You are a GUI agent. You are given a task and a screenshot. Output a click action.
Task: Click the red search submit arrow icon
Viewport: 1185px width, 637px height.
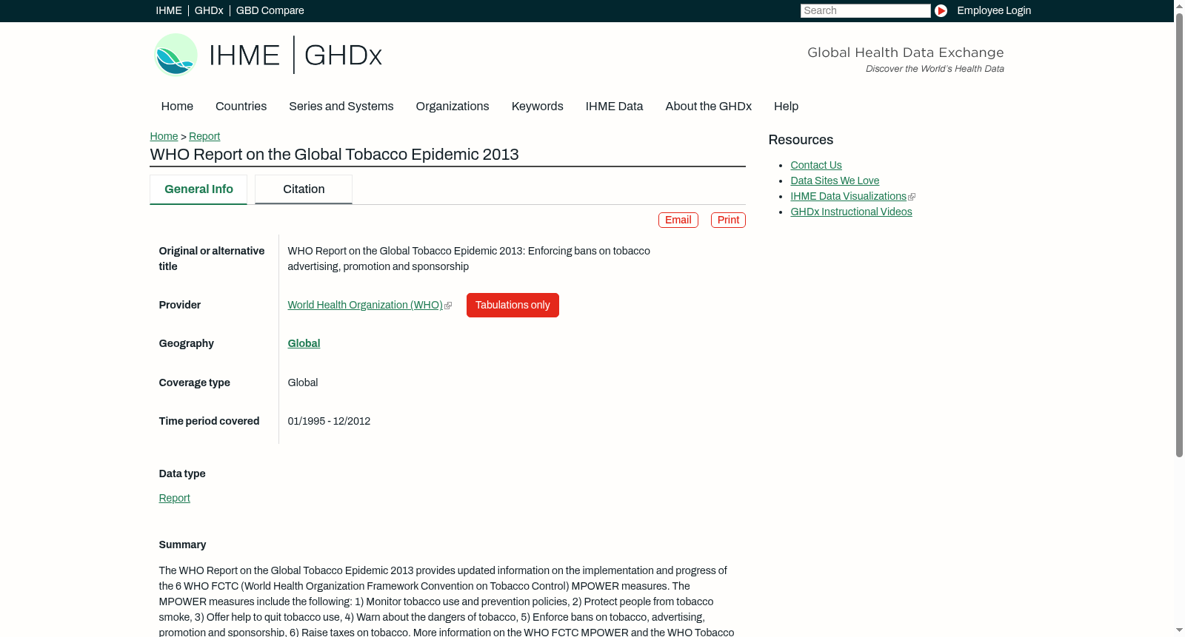click(x=941, y=10)
